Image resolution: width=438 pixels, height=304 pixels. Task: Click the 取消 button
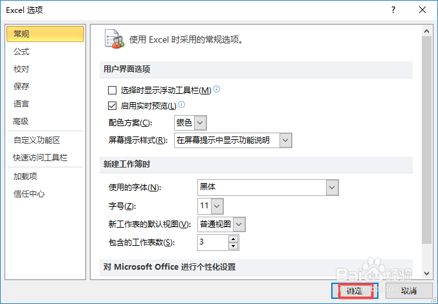[409, 291]
